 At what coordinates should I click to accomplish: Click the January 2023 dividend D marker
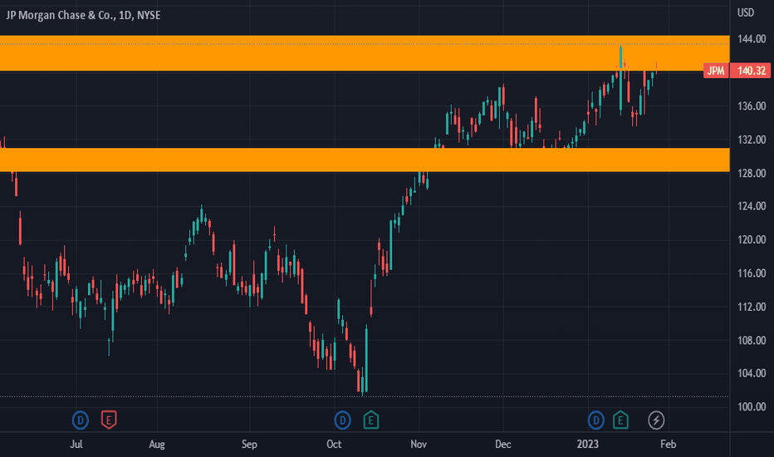coord(595,420)
